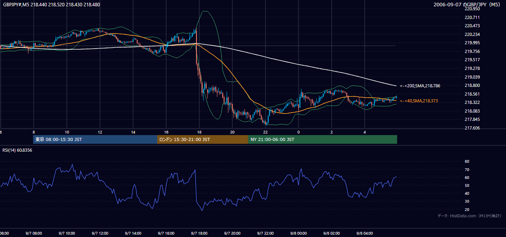Click the 217.845 price axis label
This screenshot has height=237, width=506.
pyautogui.click(x=472, y=119)
